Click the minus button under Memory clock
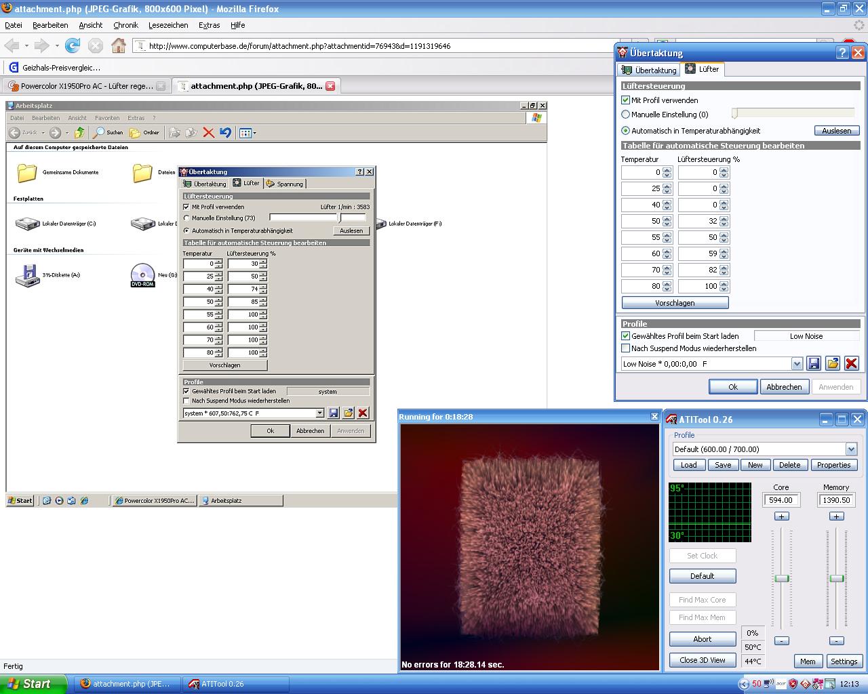Screen dimensions: 868x694 pyautogui.click(x=836, y=640)
